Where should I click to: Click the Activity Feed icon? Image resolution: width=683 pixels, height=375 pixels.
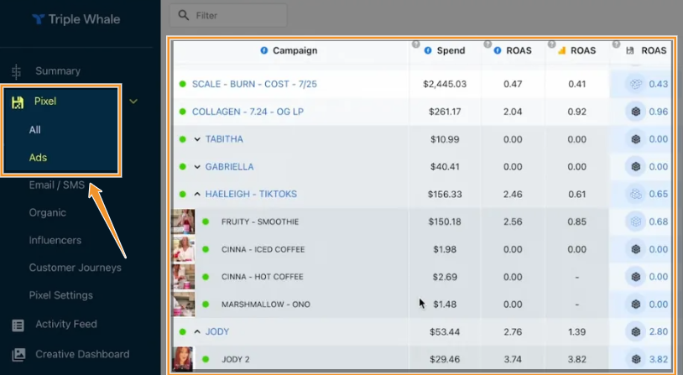coord(18,325)
